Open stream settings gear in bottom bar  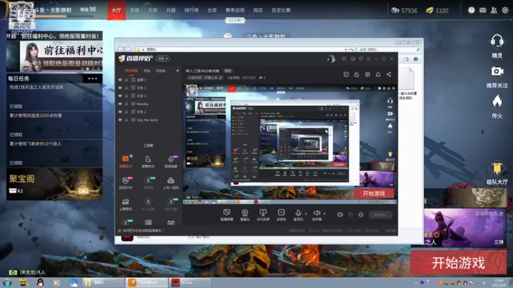tap(361, 214)
